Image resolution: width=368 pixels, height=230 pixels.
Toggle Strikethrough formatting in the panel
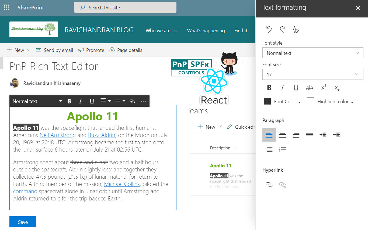click(x=310, y=88)
